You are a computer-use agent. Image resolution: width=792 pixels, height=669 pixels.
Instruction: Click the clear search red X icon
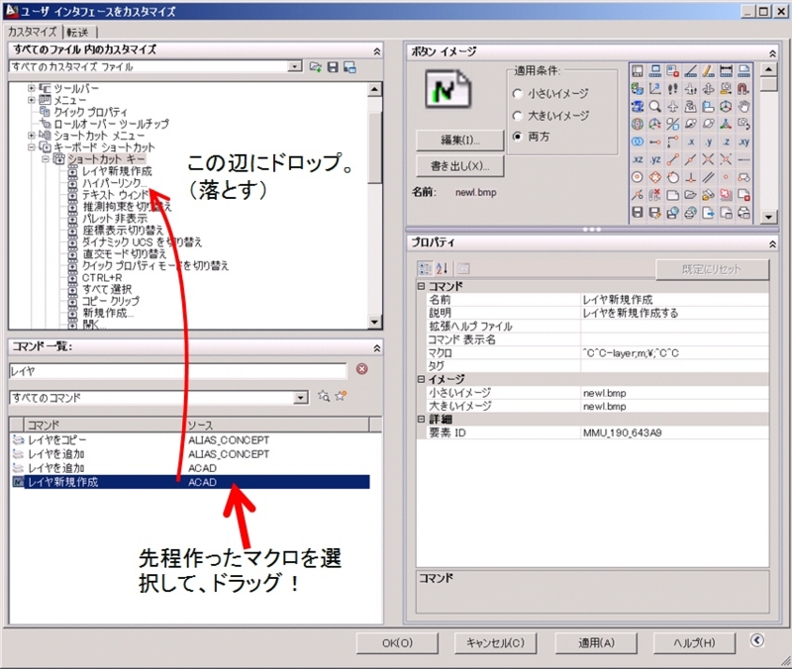(361, 369)
